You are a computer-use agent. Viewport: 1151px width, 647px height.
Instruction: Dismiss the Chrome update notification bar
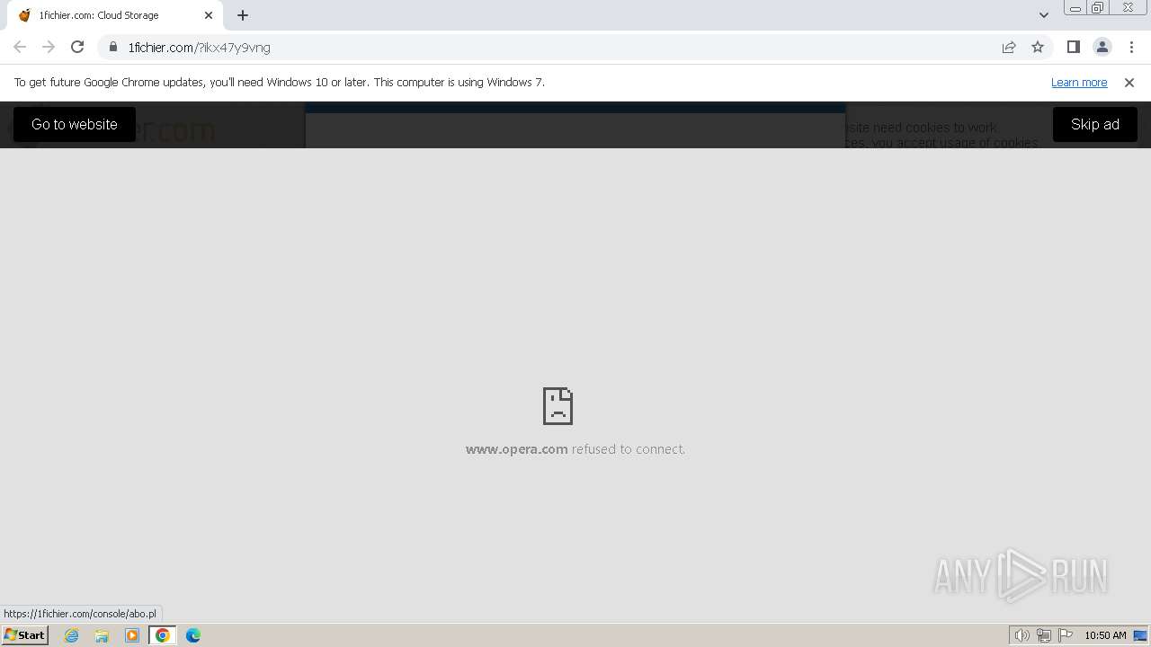[1129, 82]
